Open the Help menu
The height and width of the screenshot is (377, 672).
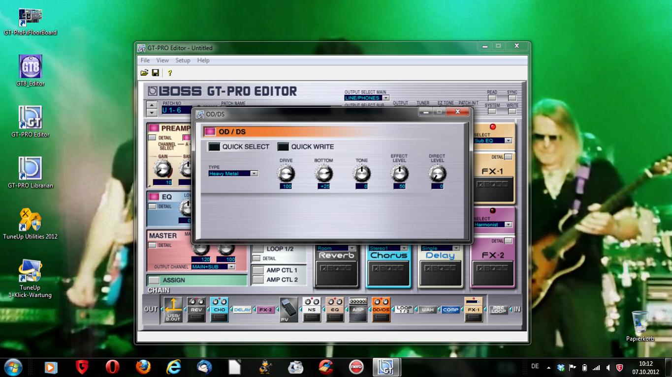pos(203,60)
